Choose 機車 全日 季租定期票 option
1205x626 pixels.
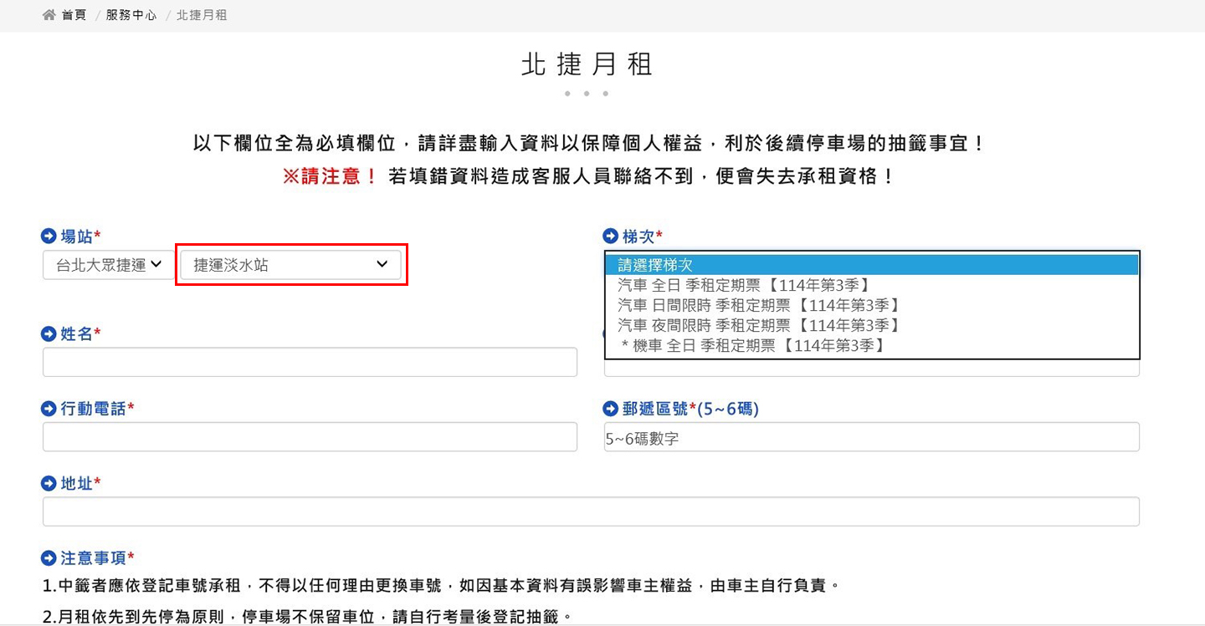click(x=872, y=345)
